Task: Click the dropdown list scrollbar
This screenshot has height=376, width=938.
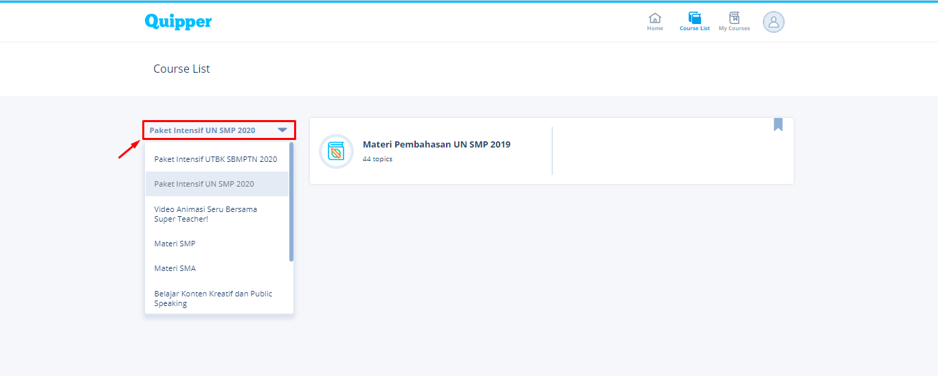Action: [x=291, y=202]
